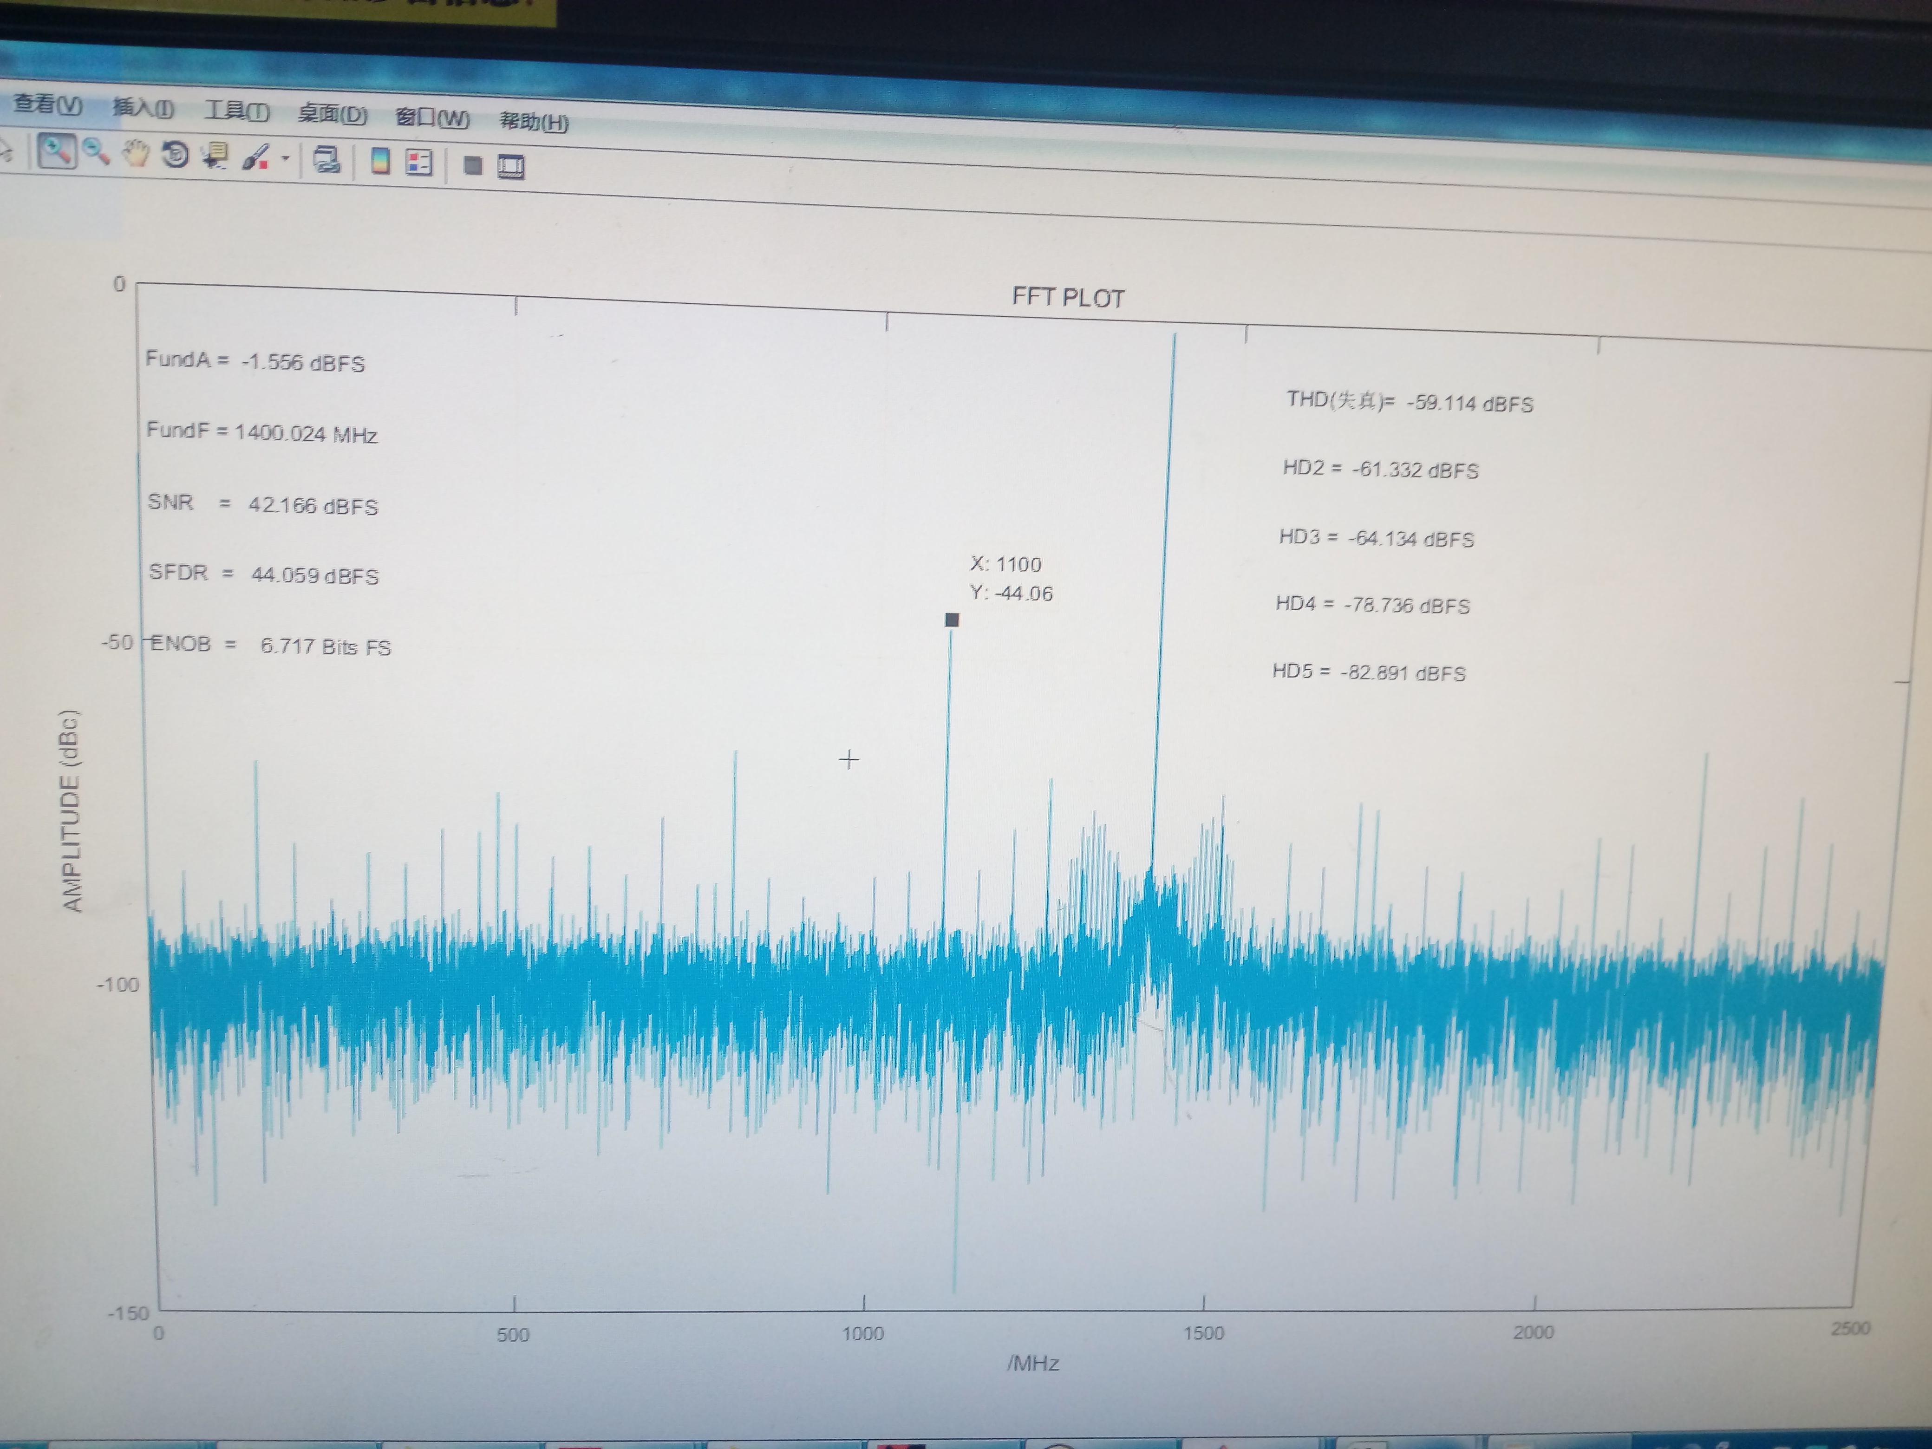
Task: Insert Colorbar from toolbar
Action: pos(380,161)
